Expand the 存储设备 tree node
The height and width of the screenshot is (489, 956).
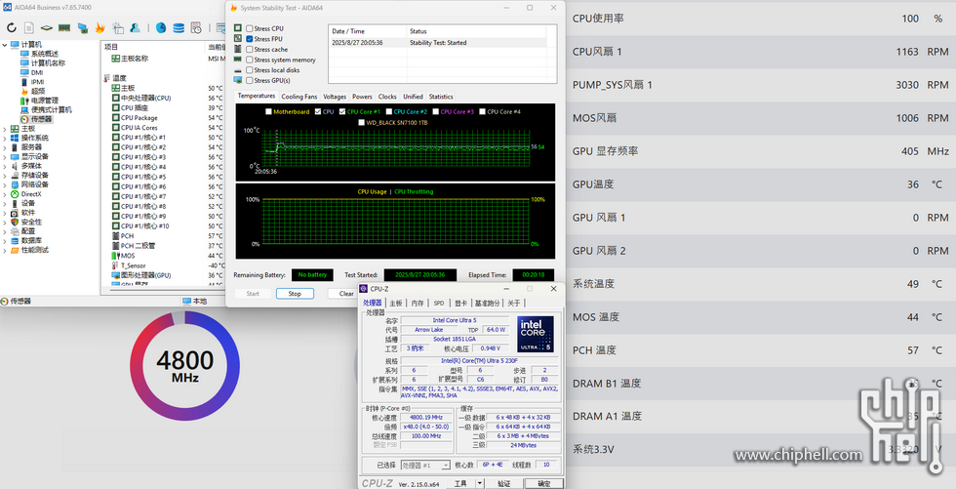(6, 175)
